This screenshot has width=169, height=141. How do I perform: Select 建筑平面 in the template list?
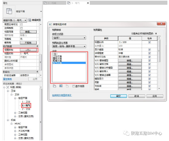[57, 59]
